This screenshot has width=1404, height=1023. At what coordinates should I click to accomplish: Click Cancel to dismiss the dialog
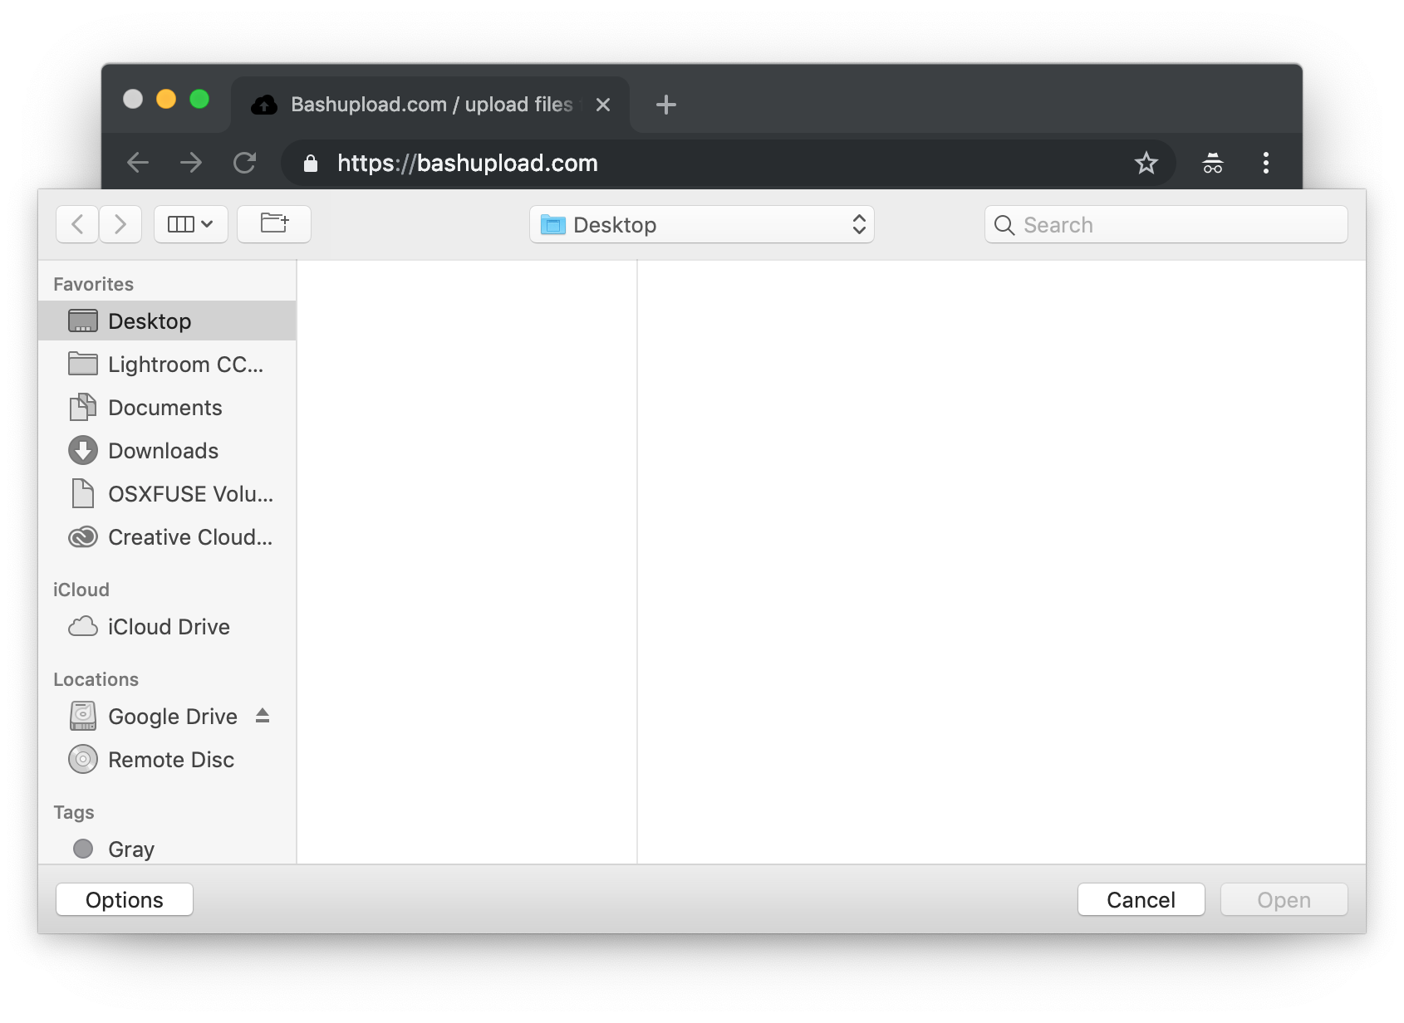1141,900
